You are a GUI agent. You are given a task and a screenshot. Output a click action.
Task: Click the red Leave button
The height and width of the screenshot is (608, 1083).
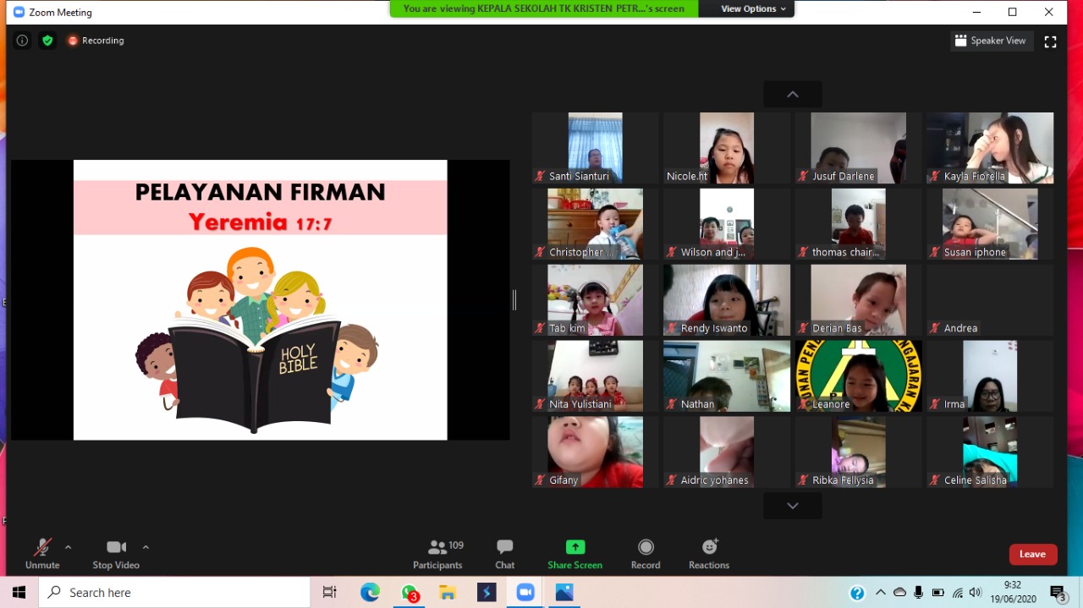coord(1032,554)
